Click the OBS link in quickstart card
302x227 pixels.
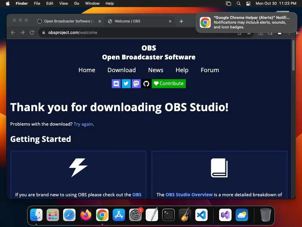pyautogui.click(x=137, y=194)
